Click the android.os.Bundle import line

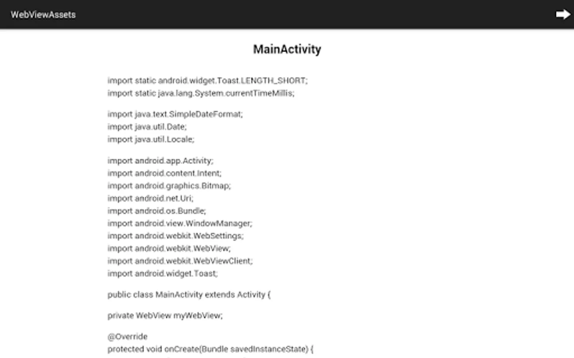coord(157,211)
